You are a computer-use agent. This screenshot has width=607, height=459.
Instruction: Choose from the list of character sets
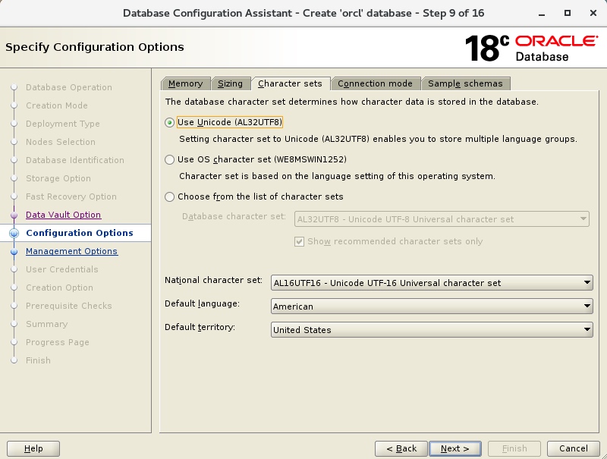click(170, 196)
